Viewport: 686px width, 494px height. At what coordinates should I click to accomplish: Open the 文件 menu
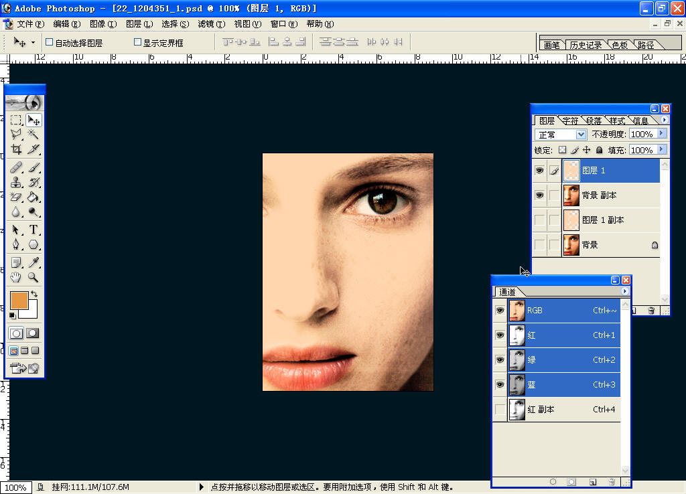point(31,24)
